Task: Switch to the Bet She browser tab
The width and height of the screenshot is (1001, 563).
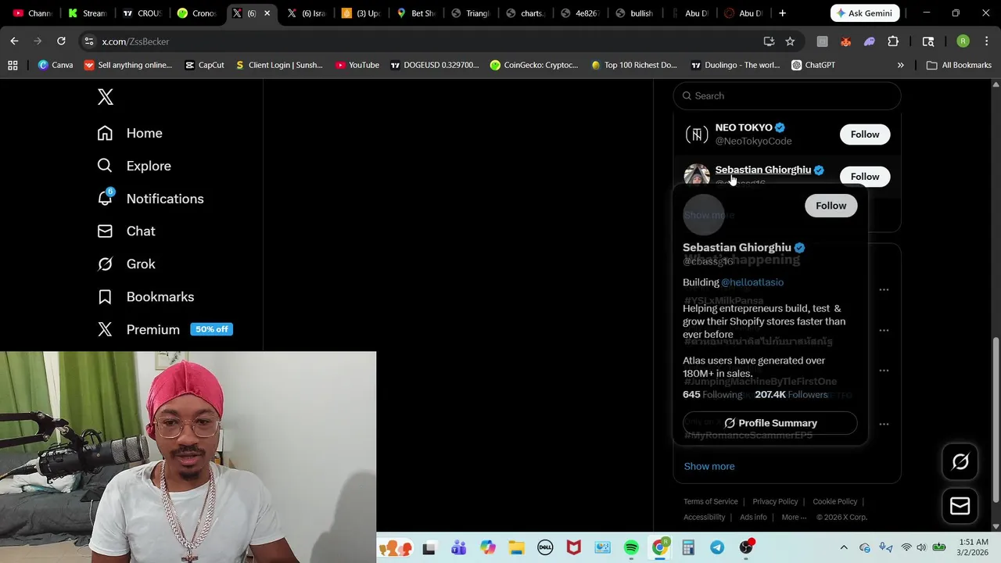Action: [415, 13]
